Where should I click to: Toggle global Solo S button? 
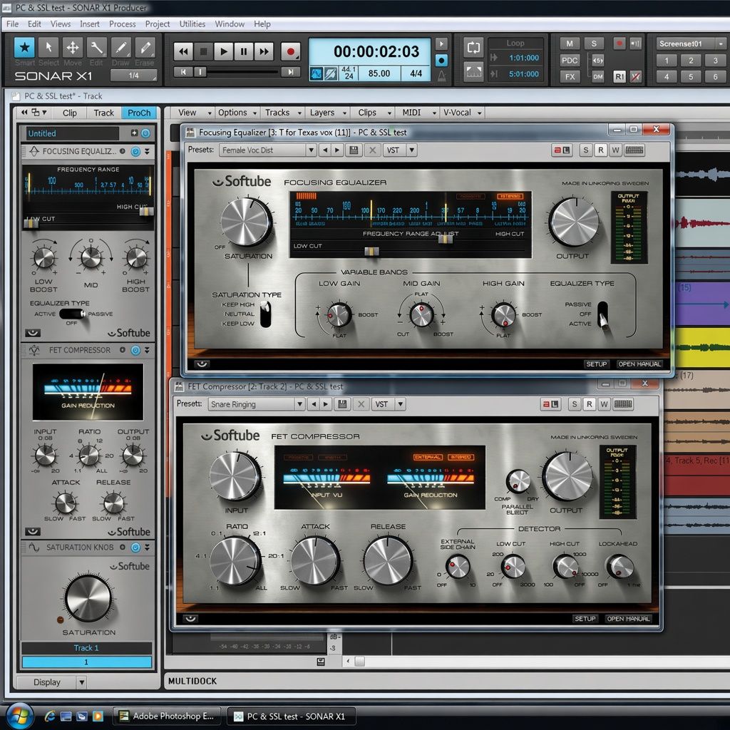pos(594,43)
